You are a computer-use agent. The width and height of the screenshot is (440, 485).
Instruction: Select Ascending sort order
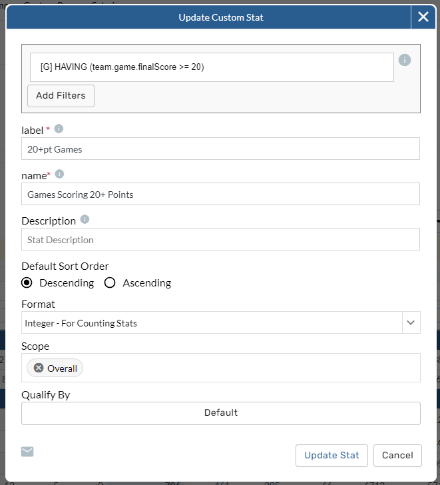[x=110, y=282]
